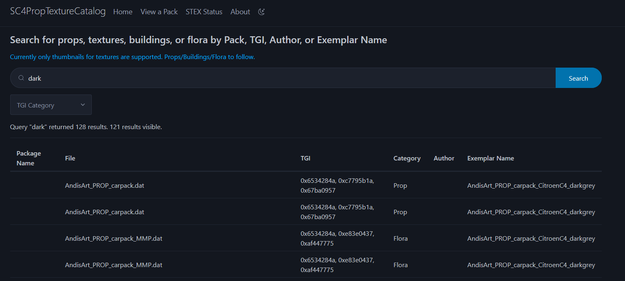Click the last row's Flora category cell
625x281 pixels.
point(401,265)
